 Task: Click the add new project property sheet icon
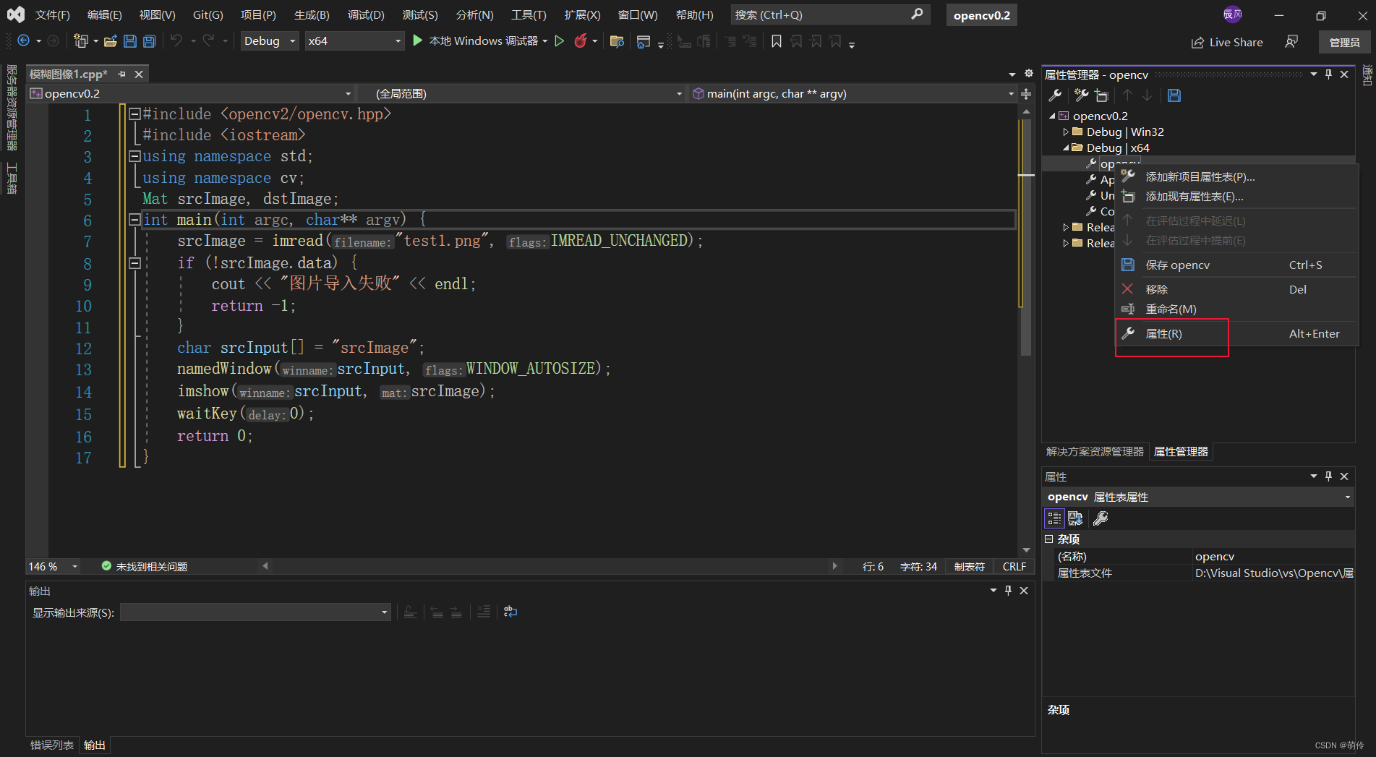(1080, 95)
